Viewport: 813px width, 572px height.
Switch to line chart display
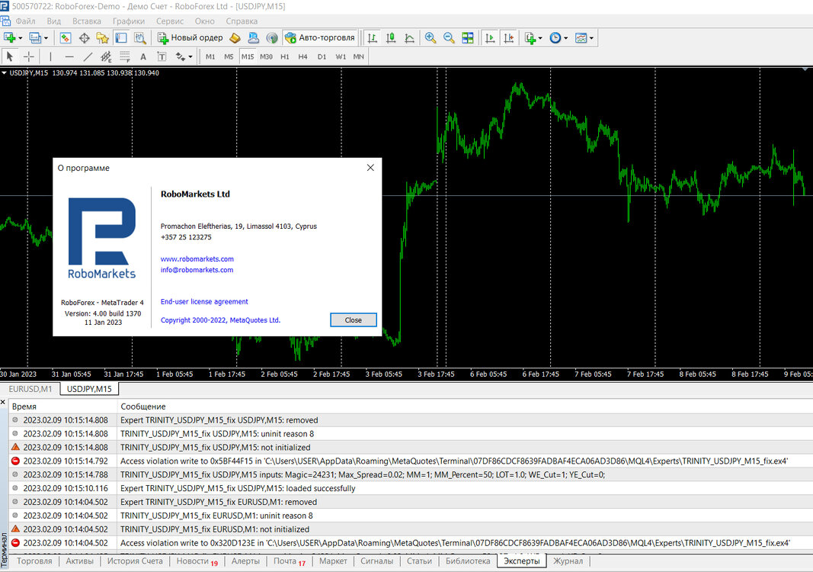410,38
